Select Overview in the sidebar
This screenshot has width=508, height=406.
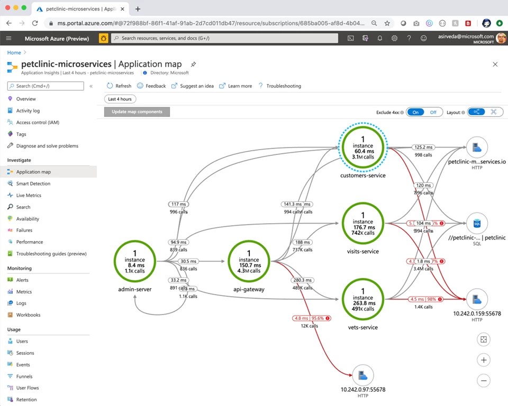coord(28,99)
